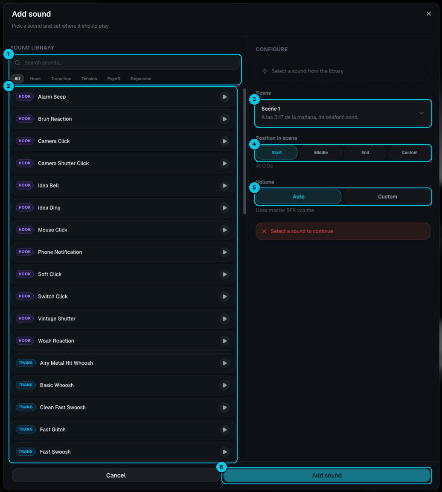Open the Scene 1 dropdown
Viewport: 442px width, 492px height.
(x=343, y=113)
